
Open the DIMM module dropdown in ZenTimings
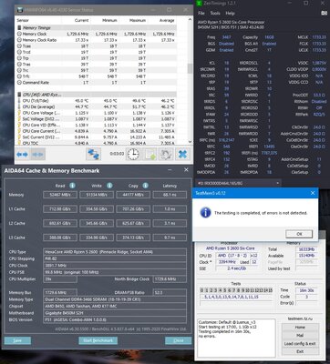(x=239, y=183)
